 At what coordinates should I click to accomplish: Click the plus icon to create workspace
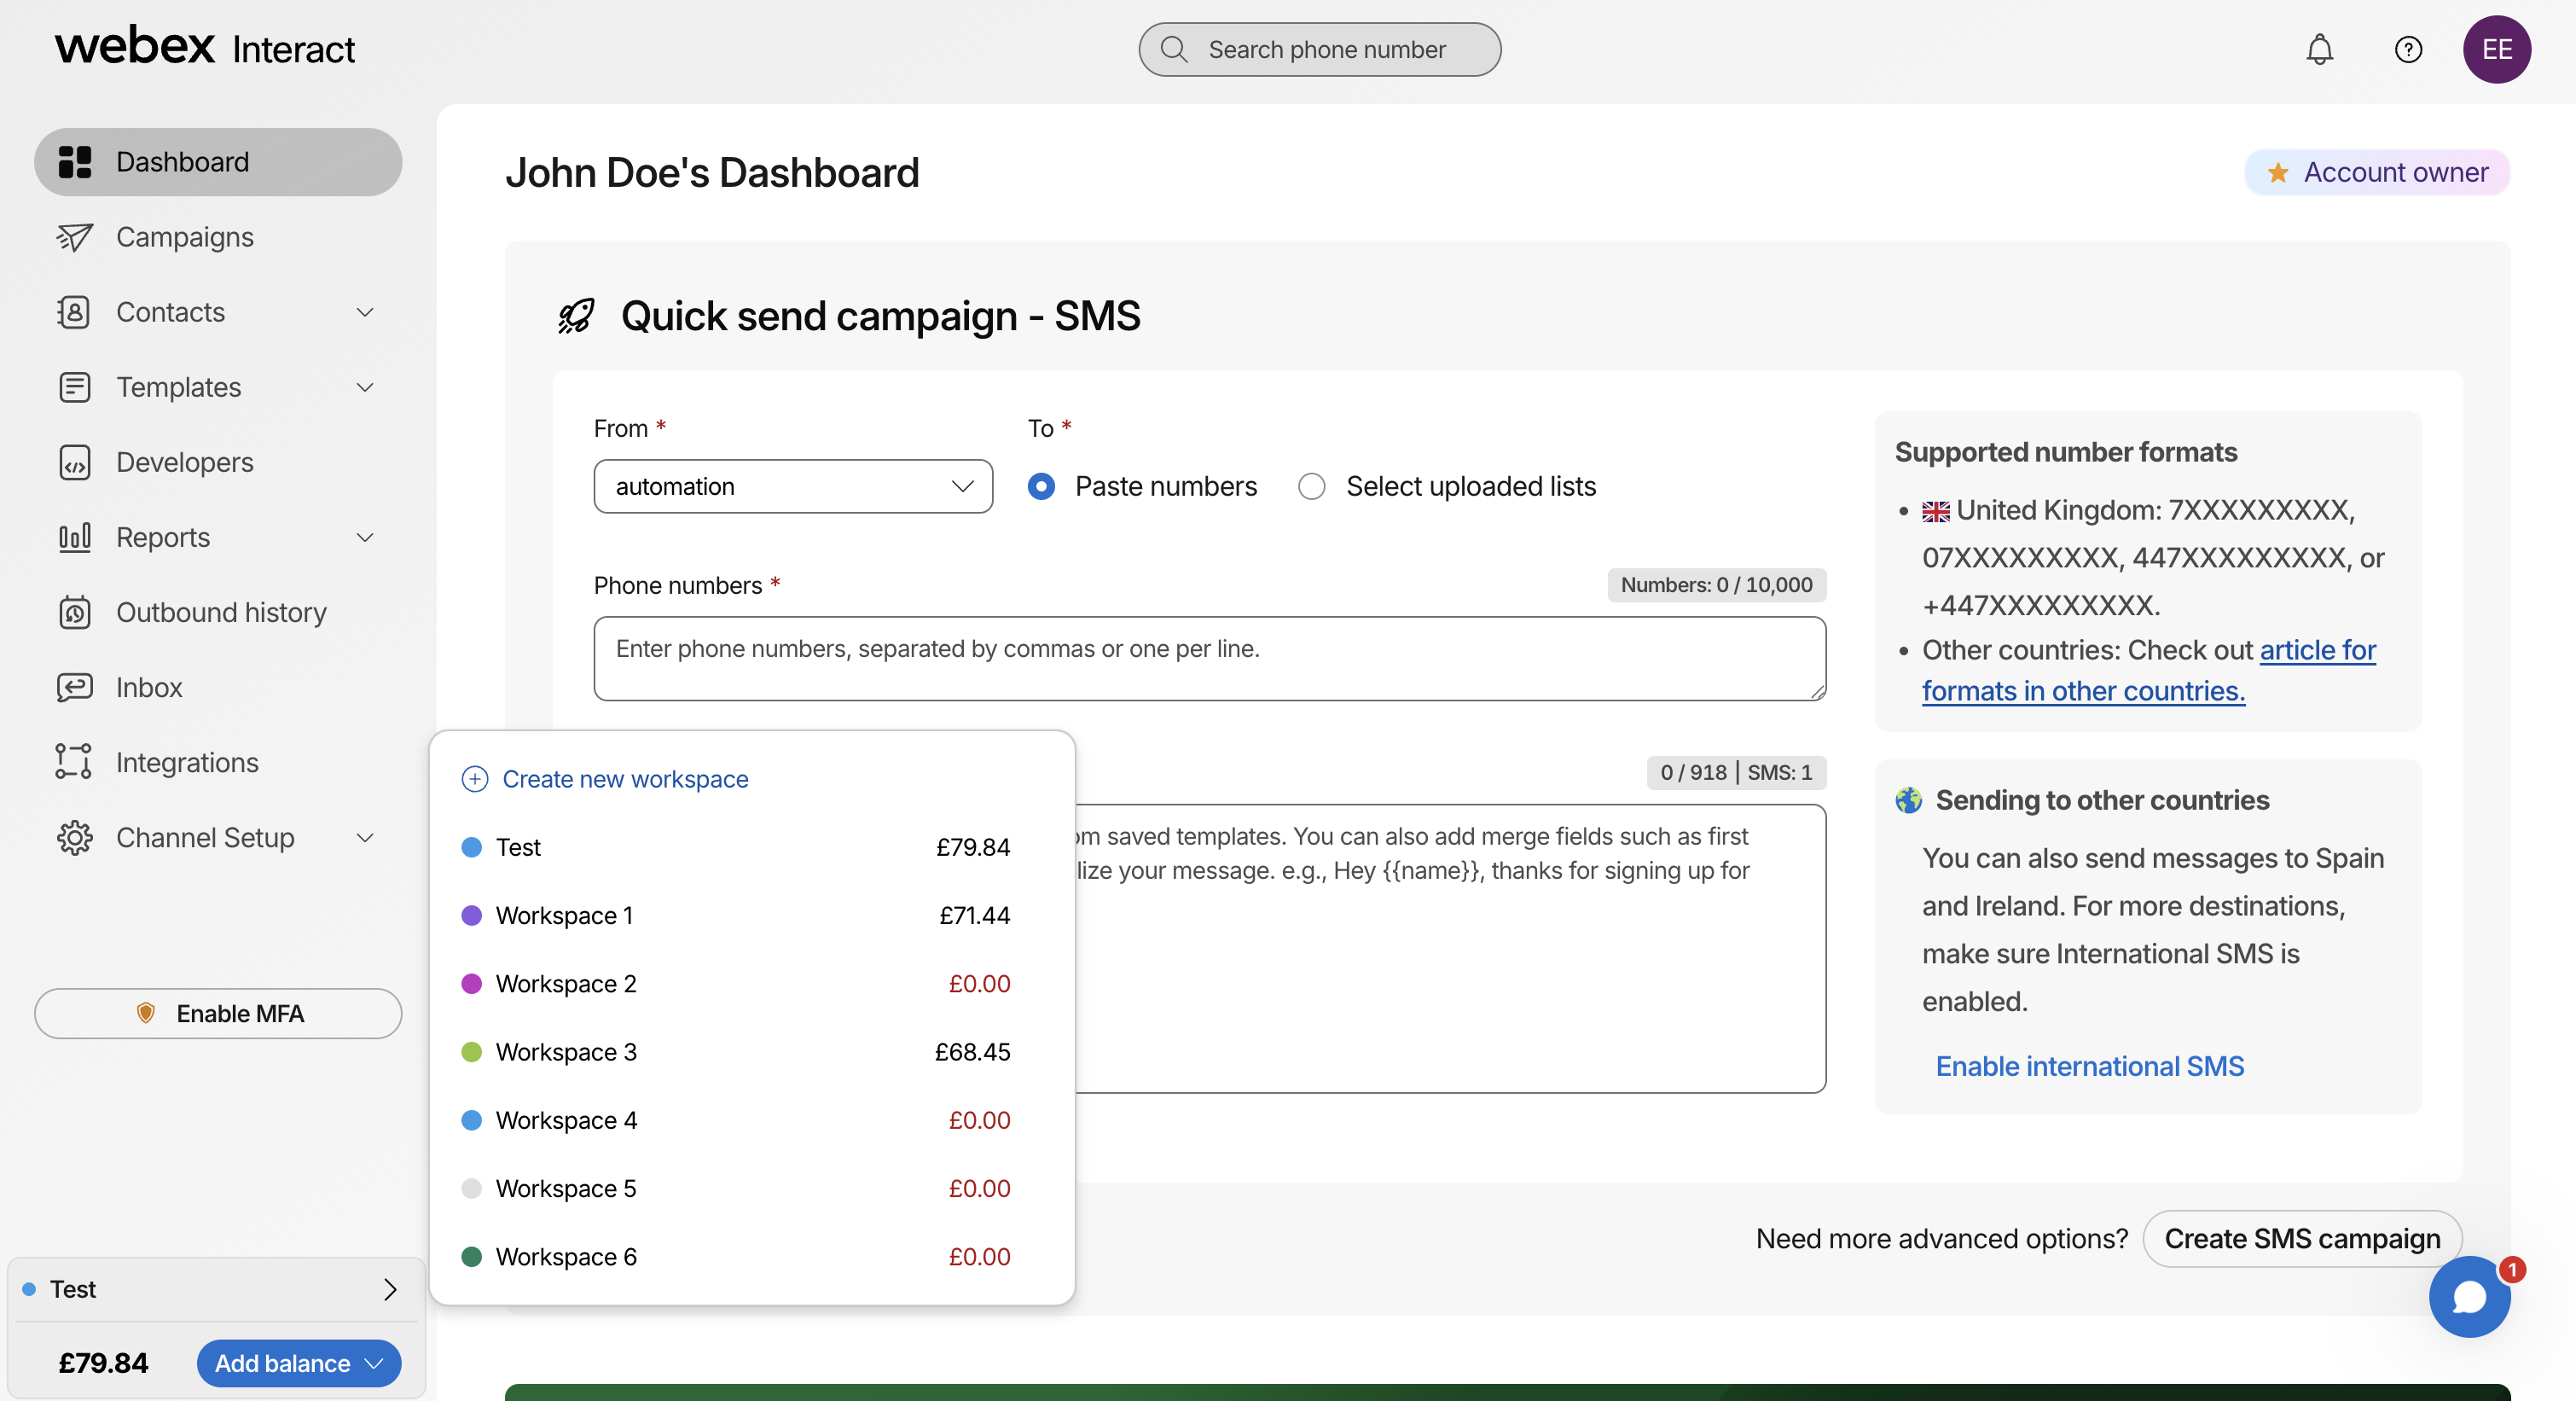[x=474, y=779]
